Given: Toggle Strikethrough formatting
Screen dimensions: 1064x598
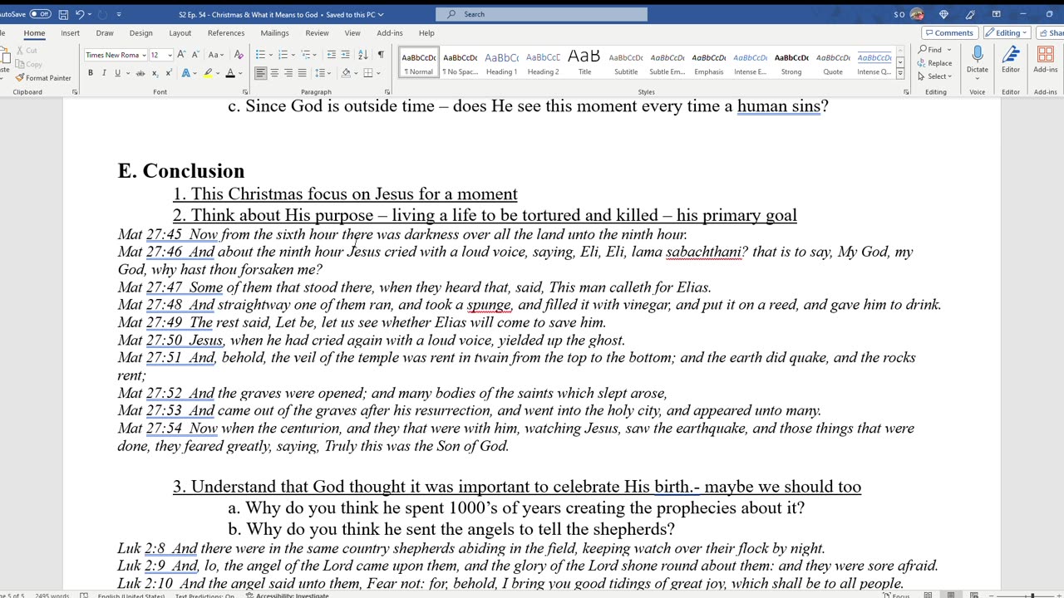Looking at the screenshot, I should [140, 73].
